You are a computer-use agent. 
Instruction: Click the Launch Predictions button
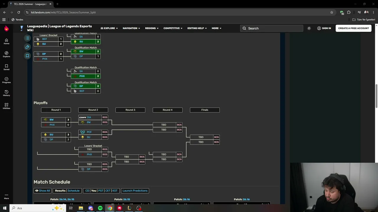click(x=135, y=191)
